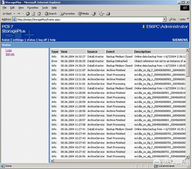Screen dimensions: 192x169
Task: Click the settings link in the header
Action: coord(18,40)
